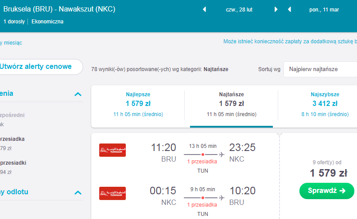This screenshot has height=219, width=357.
Task: Click return arrival airport code BRU
Action: click(237, 202)
